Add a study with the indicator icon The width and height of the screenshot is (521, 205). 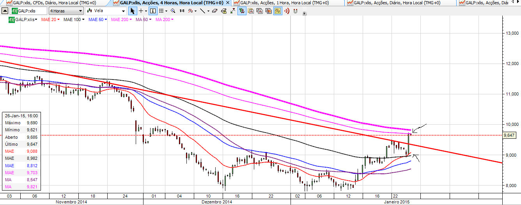(190, 11)
